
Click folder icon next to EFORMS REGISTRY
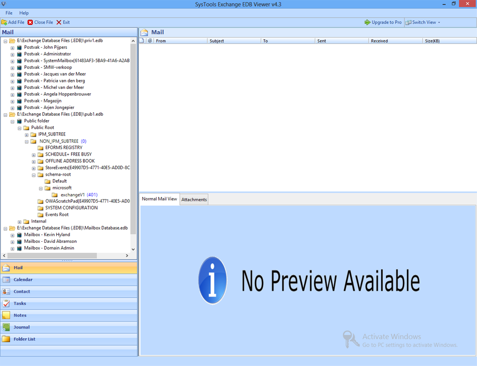pyautogui.click(x=40, y=148)
